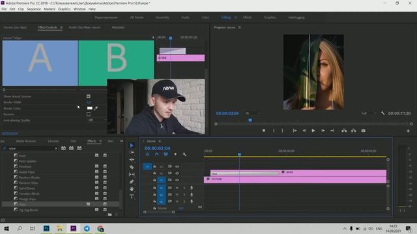Select the Slip tool

132,174
